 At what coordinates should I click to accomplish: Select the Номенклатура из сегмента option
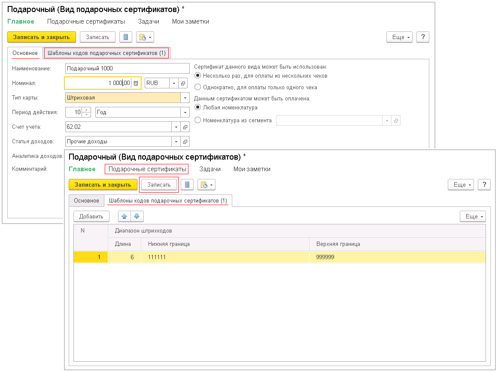tap(197, 120)
